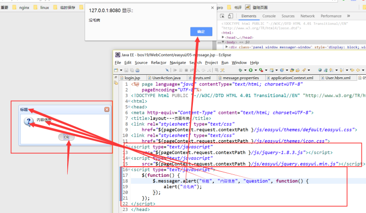Open the Sources tab in DevTools
The height and width of the screenshot is (213, 366).
[x=288, y=16]
